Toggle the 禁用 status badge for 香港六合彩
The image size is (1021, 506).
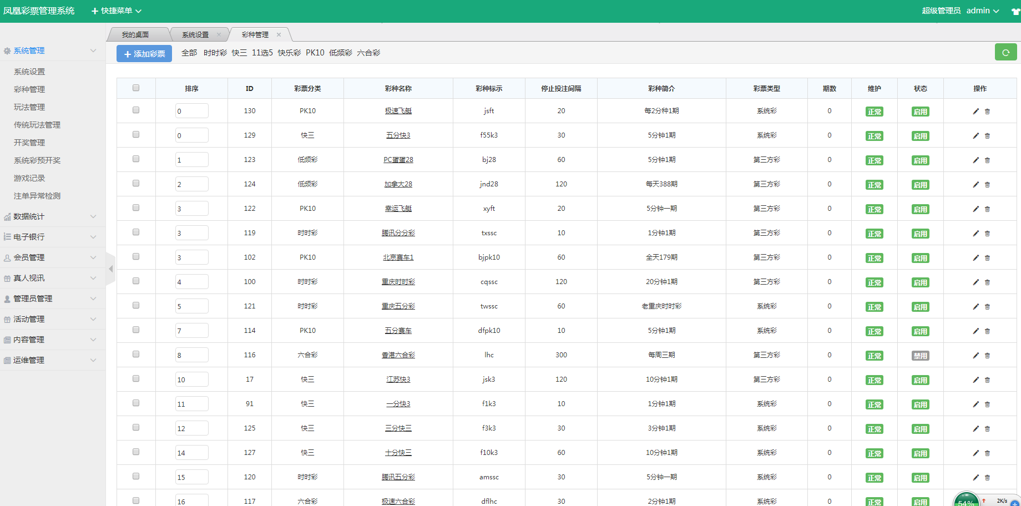(920, 356)
